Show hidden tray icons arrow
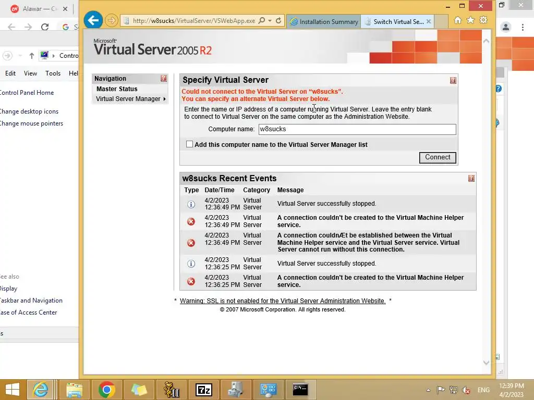534x400 pixels. pyautogui.click(x=429, y=390)
